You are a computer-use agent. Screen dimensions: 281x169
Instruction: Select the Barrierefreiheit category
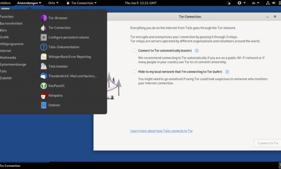tap(11, 23)
